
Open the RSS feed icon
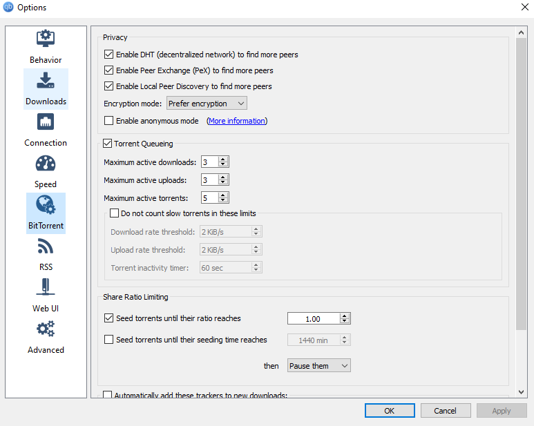click(46, 246)
